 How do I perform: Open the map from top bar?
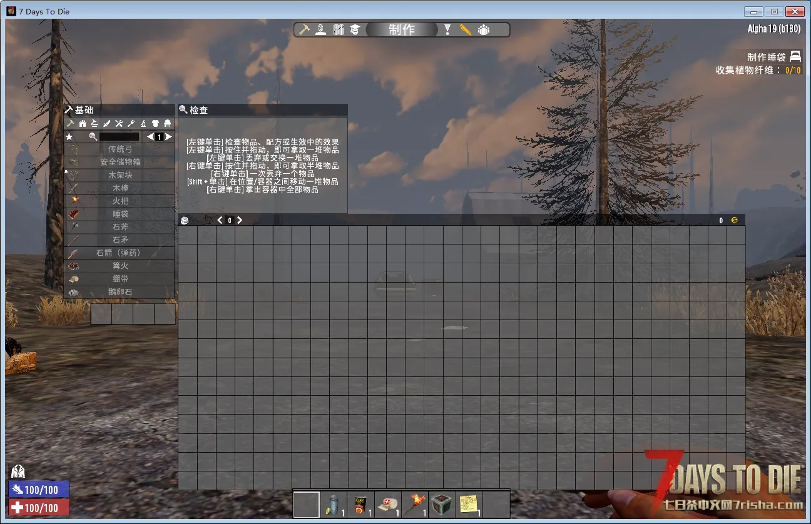tap(339, 29)
